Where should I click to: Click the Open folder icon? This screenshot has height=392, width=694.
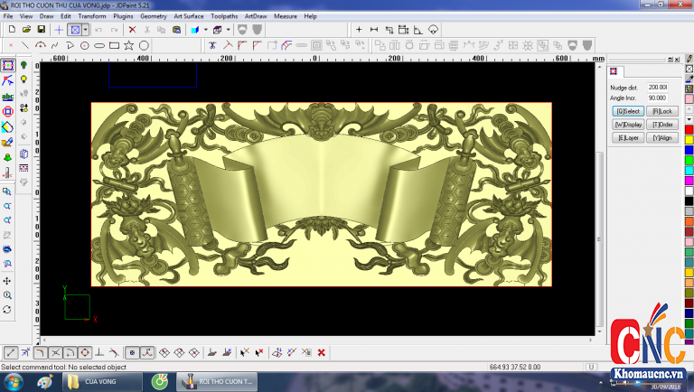[25, 29]
